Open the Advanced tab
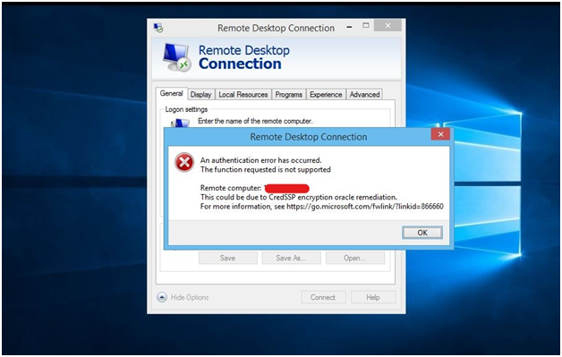This screenshot has width=562, height=357. 364,95
